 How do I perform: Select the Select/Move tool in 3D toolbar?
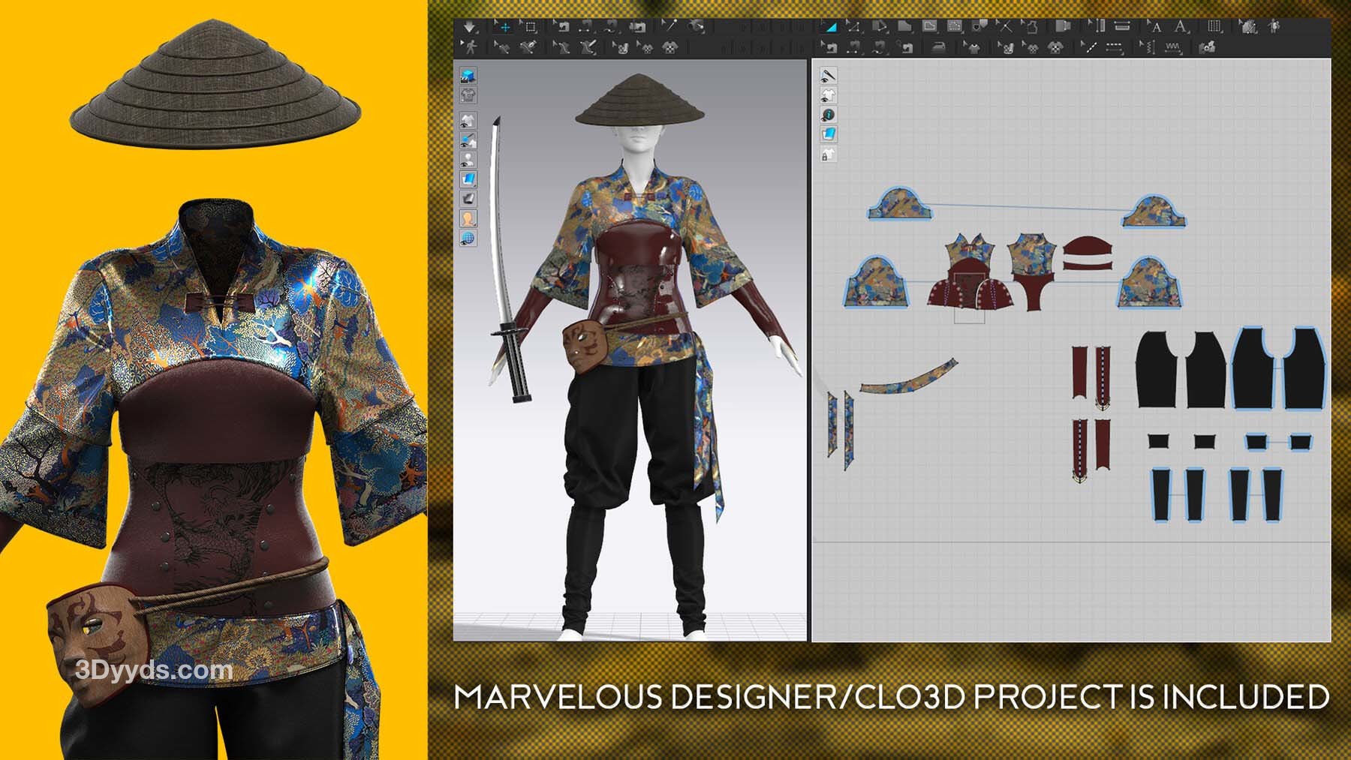504,27
